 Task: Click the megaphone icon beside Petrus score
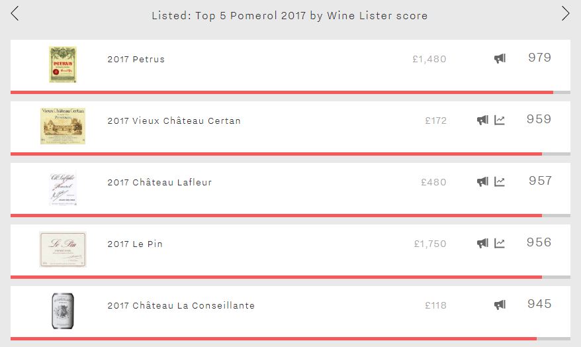pos(500,58)
